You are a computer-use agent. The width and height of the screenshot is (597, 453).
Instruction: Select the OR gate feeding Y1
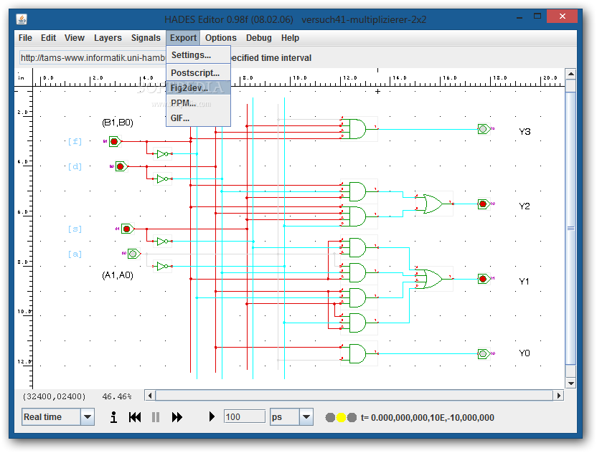click(433, 279)
